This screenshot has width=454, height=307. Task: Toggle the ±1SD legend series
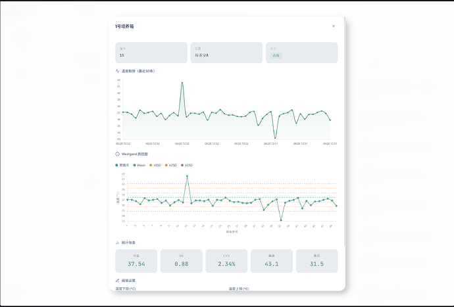[155, 165]
